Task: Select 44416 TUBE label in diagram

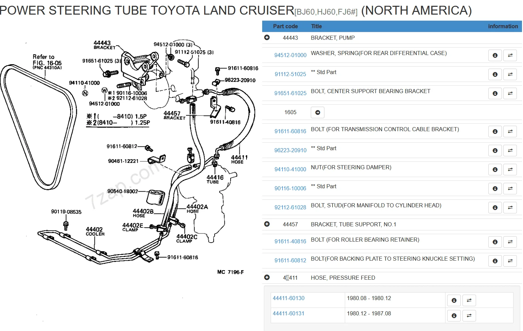Action: coord(215,179)
